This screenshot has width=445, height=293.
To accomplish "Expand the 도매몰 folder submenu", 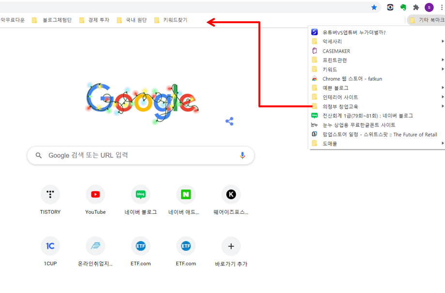I will coord(377,144).
